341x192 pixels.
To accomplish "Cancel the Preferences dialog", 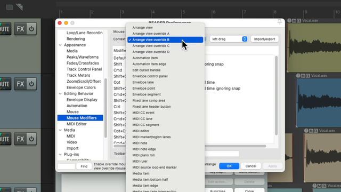I will coord(251,166).
